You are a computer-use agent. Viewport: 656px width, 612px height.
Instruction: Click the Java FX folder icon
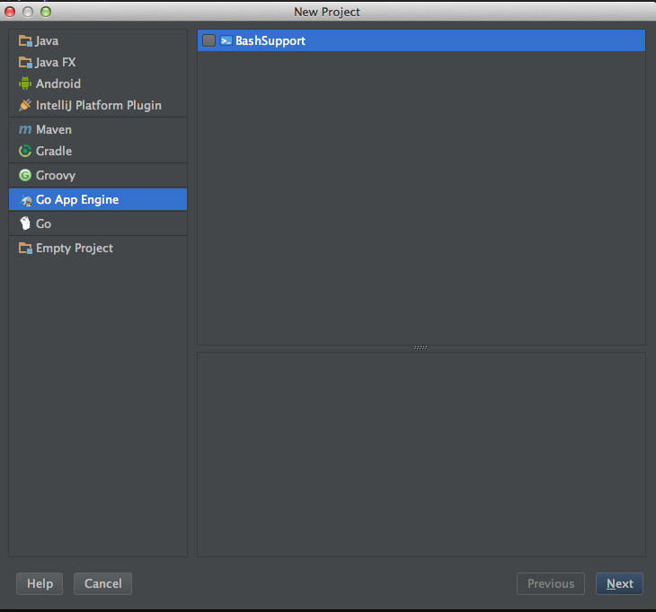point(25,63)
